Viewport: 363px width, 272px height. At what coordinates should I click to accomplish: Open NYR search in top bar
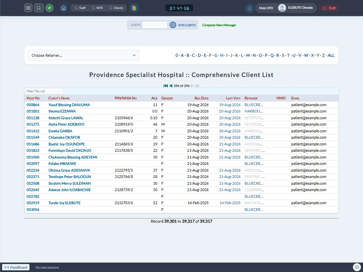tap(97, 8)
